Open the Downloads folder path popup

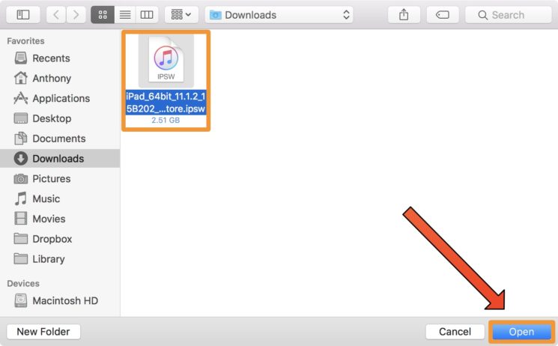tap(279, 14)
